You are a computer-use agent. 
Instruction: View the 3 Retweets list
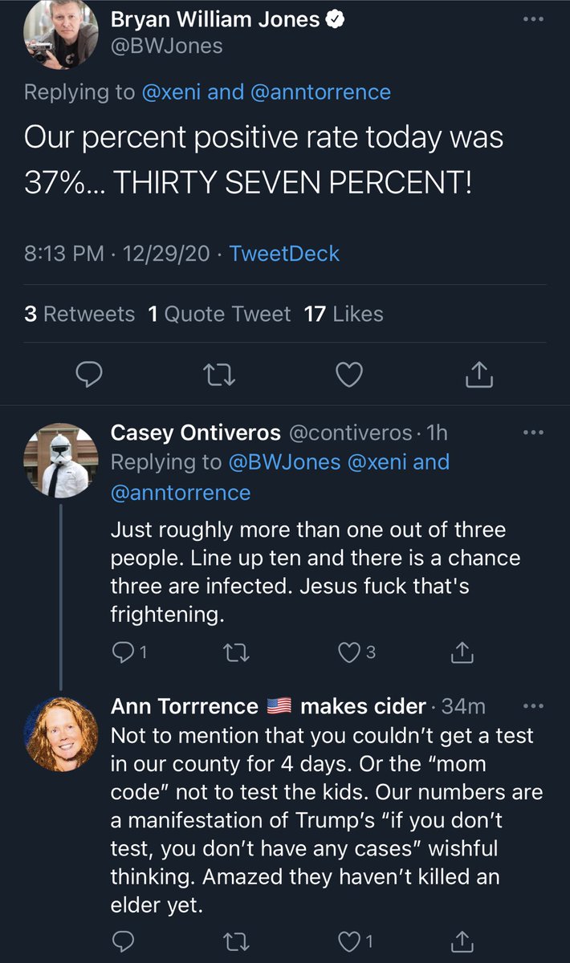coord(79,314)
